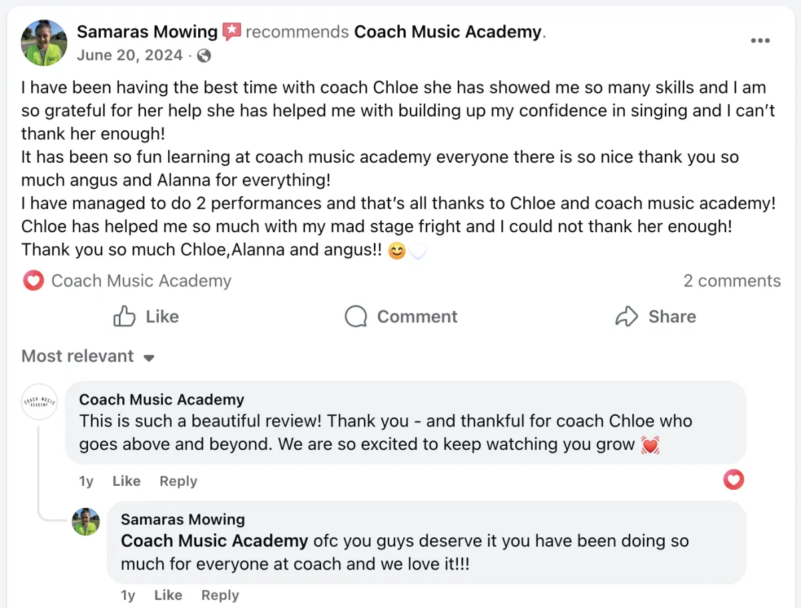Screen dimensions: 801x608
Task: Reply to the Coach Music Academy comment
Action: tap(178, 481)
